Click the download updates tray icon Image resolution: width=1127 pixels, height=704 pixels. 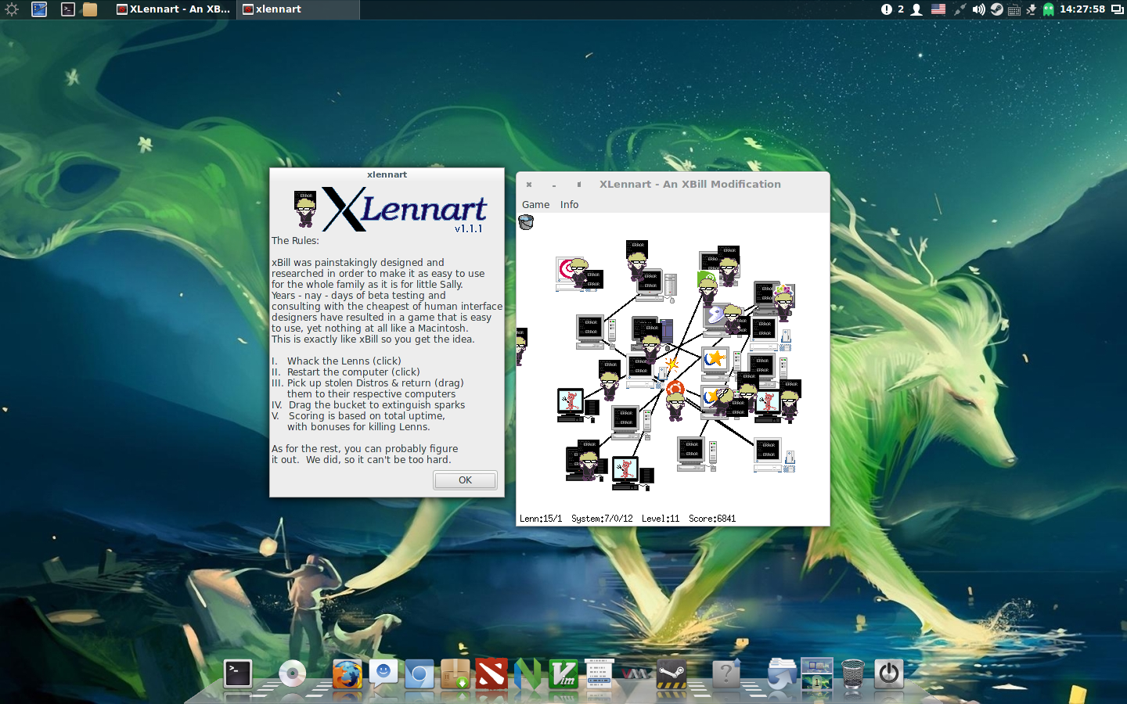(x=1031, y=9)
